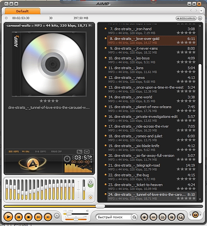The width and height of the screenshot is (207, 226).
Task: Click the quick search input field
Action: coord(113,217)
